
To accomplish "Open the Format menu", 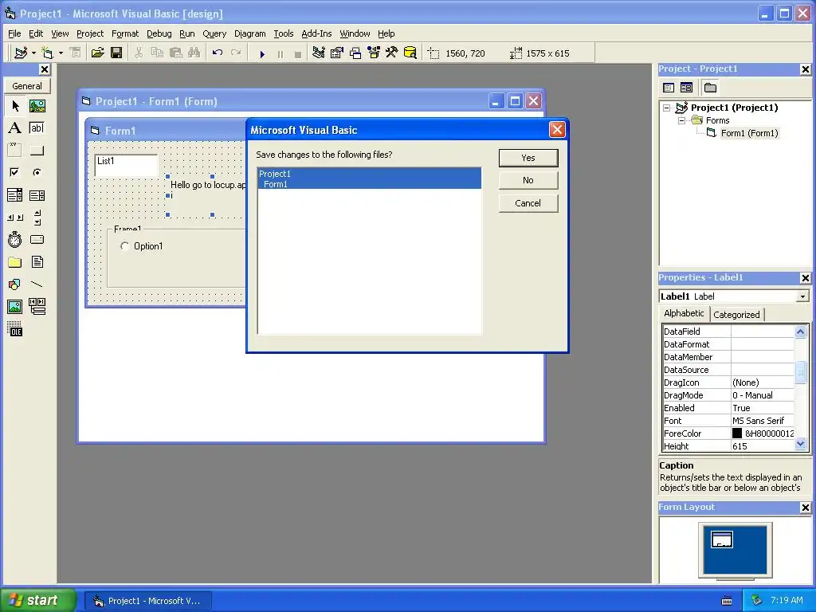I will click(x=125, y=33).
